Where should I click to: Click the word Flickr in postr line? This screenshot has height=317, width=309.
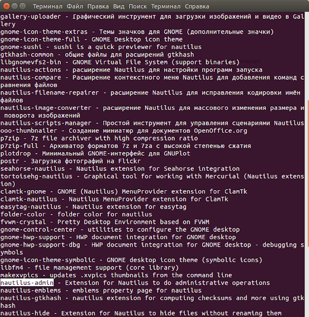[130, 161]
